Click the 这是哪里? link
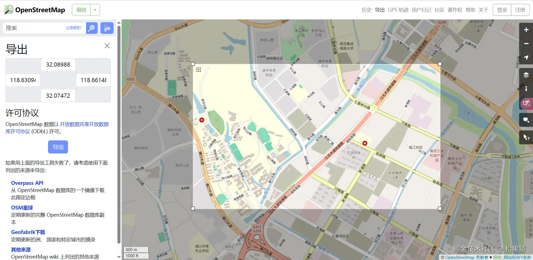This screenshot has height=260, width=533. (74, 28)
